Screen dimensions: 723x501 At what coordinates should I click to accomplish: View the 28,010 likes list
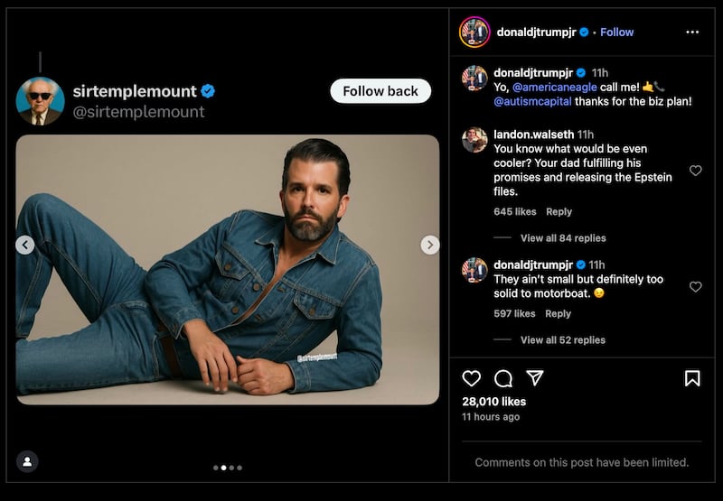(x=493, y=402)
